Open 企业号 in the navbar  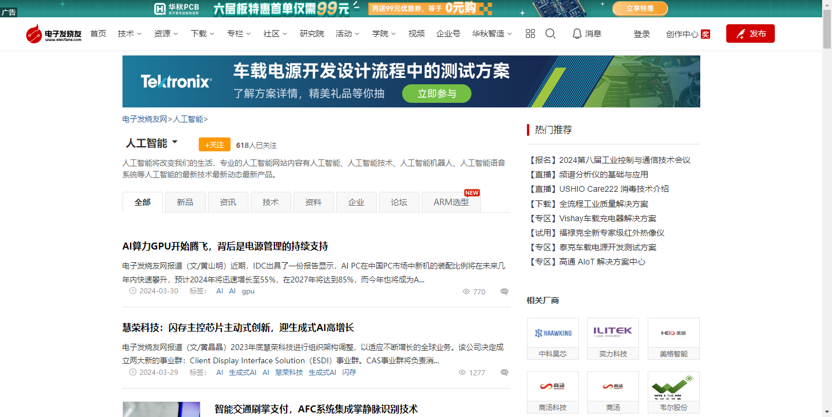(x=448, y=33)
